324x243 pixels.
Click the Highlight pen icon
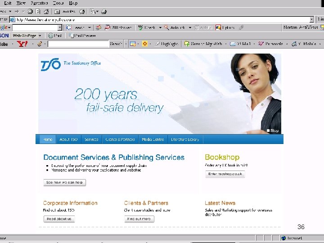[157, 44]
